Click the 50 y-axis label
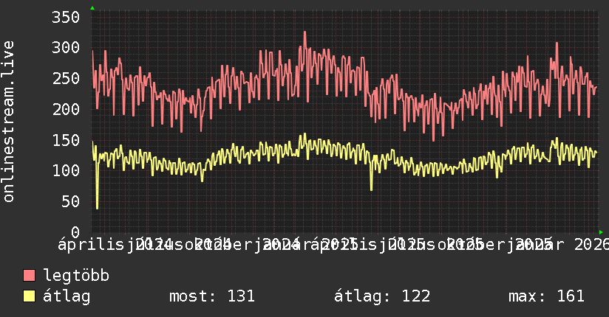 click(70, 201)
